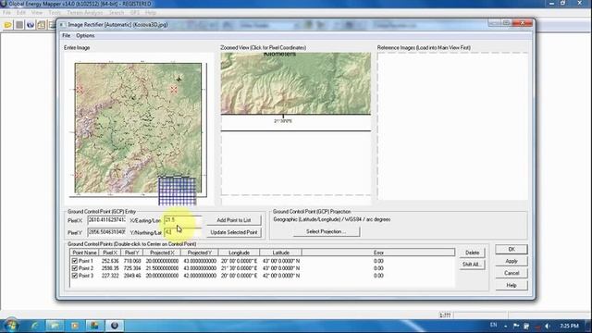Click the gray toolbar icon beside the open-folder icon
This screenshot has height=333, width=592.
click(x=19, y=25)
